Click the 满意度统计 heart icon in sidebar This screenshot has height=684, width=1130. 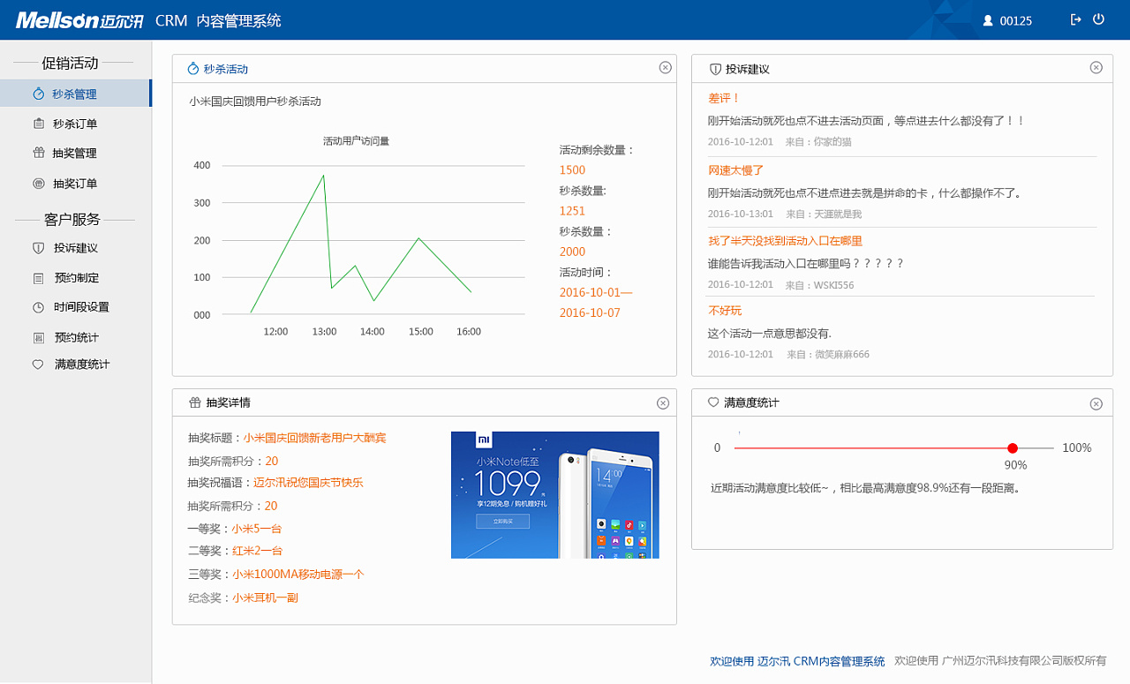[x=38, y=364]
